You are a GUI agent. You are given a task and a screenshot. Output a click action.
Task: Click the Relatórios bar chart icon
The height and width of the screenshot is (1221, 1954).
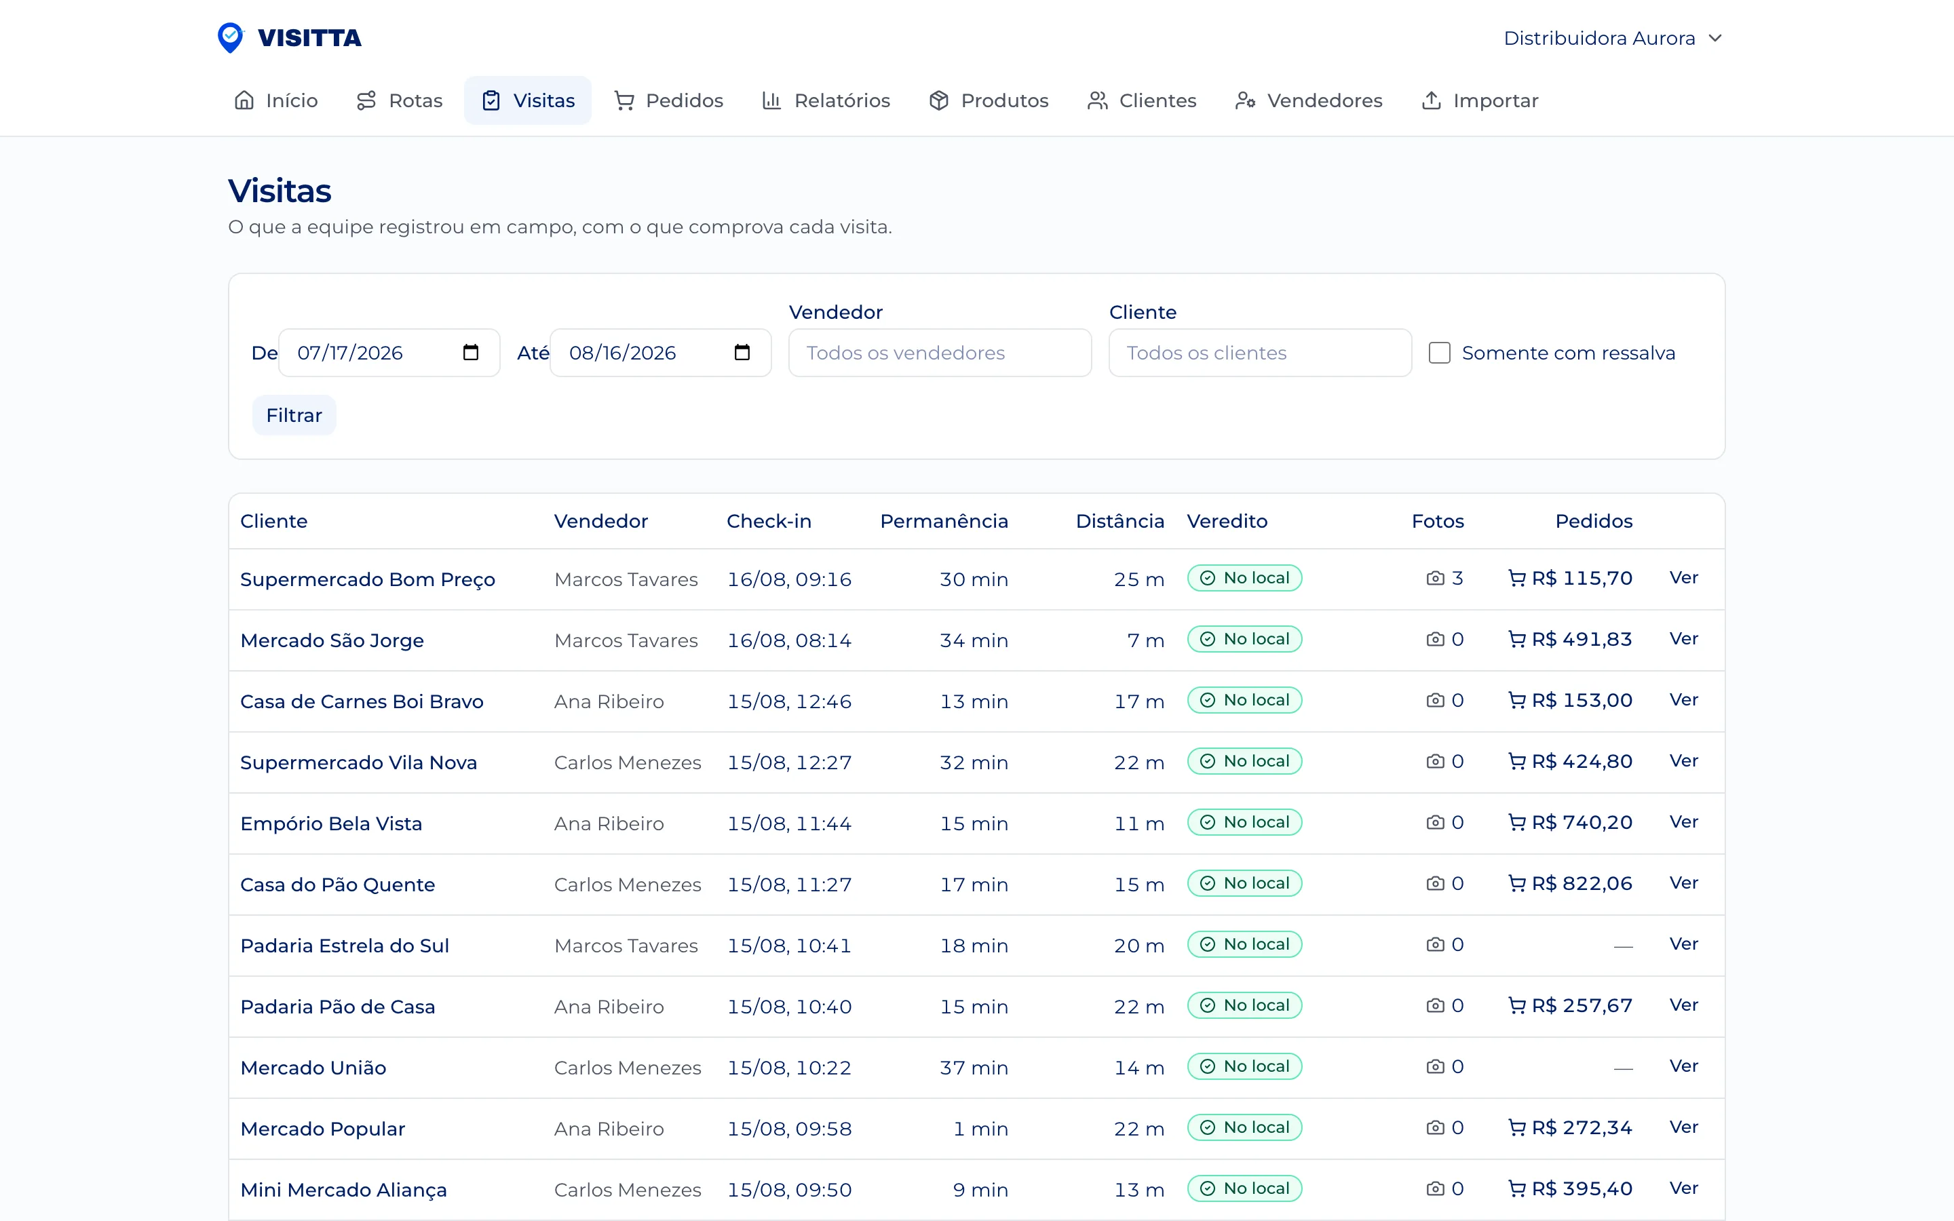pos(772,100)
